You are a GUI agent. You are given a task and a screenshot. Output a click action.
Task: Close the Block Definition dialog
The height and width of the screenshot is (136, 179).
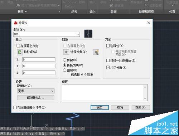(149, 23)
